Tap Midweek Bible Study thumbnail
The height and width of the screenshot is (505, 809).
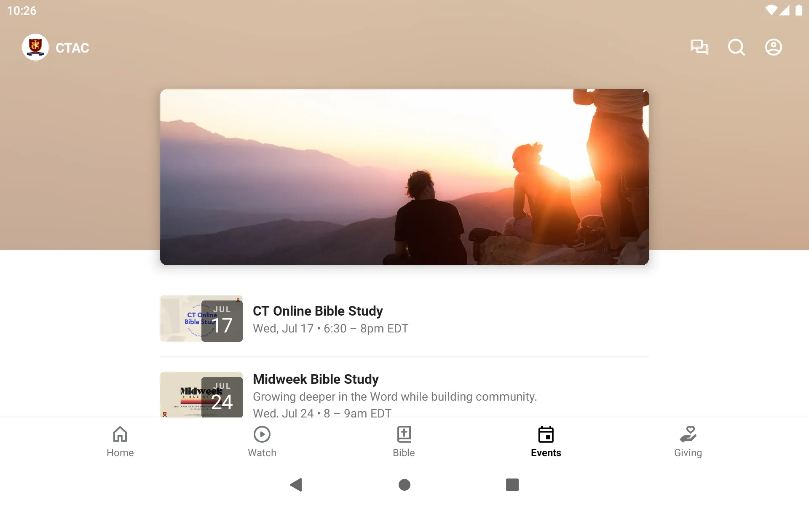click(x=201, y=396)
